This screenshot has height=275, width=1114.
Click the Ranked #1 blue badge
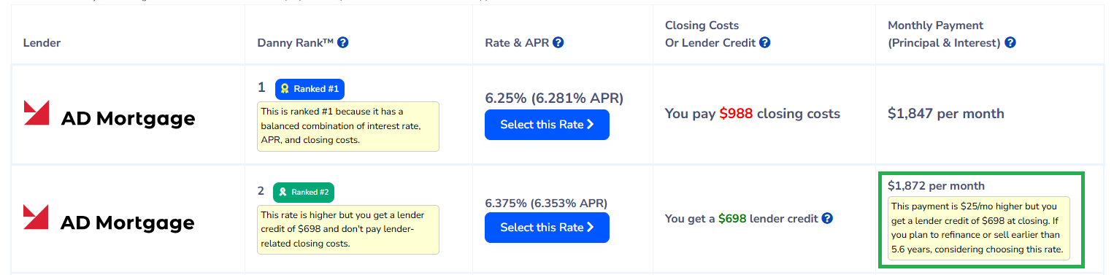coord(310,89)
